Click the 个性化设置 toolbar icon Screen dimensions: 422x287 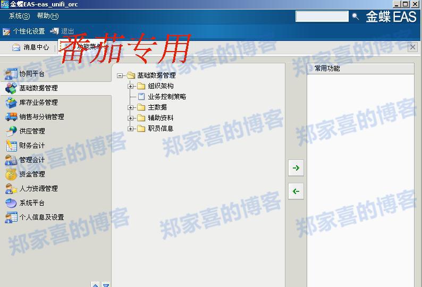pyautogui.click(x=6, y=32)
